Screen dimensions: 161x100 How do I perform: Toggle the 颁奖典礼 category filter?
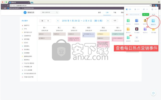pos(26,46)
